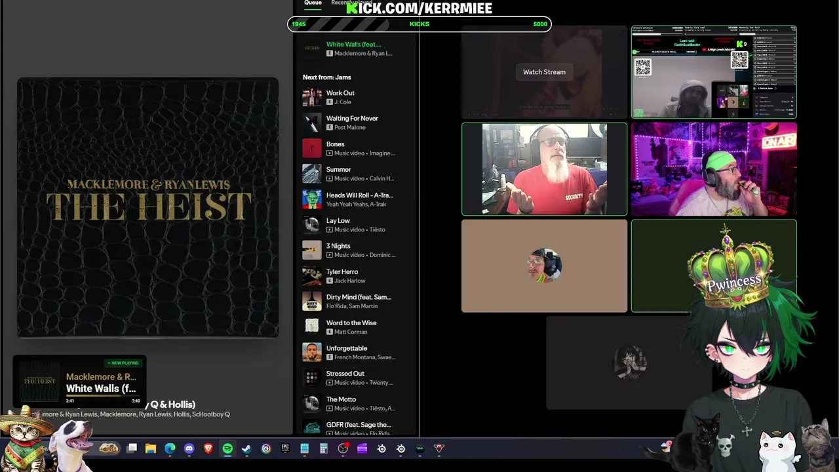Select the beige avatar participant tile
This screenshot has width=839, height=472.
pos(544,266)
